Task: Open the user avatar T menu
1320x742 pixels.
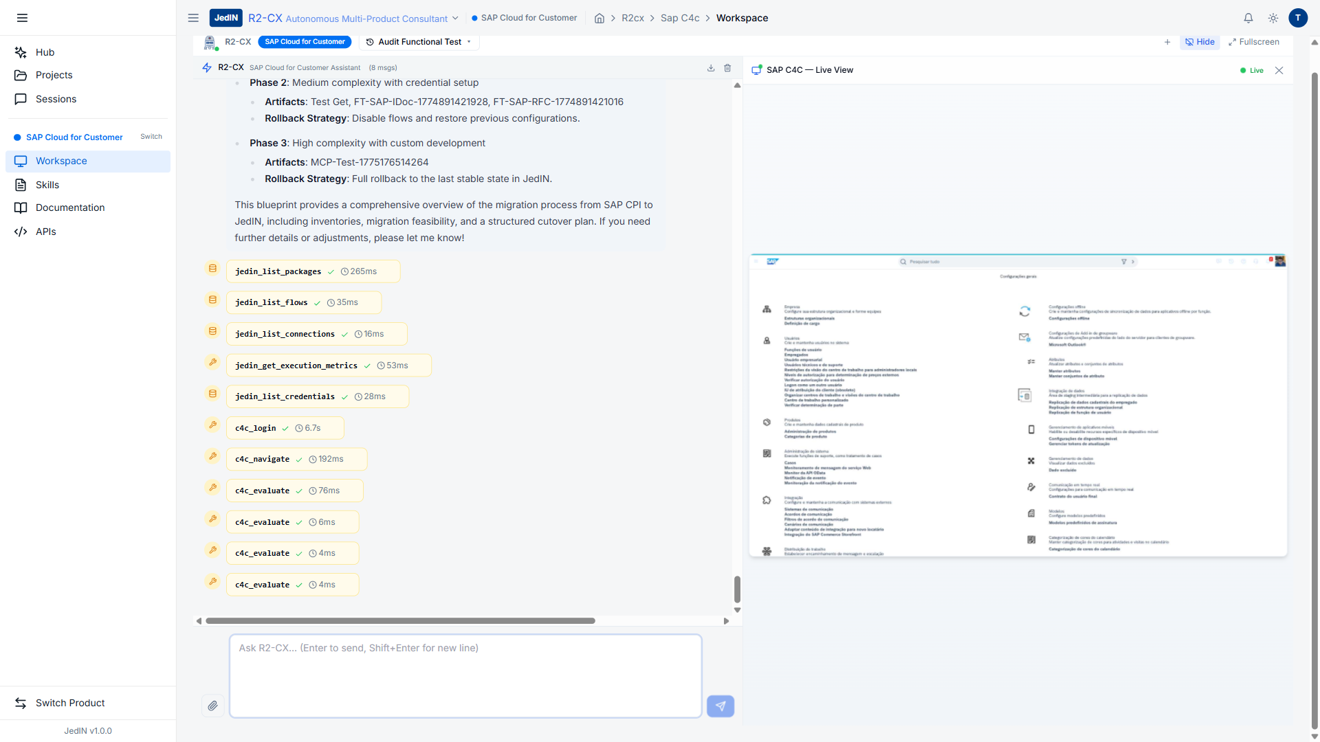Action: coord(1297,18)
